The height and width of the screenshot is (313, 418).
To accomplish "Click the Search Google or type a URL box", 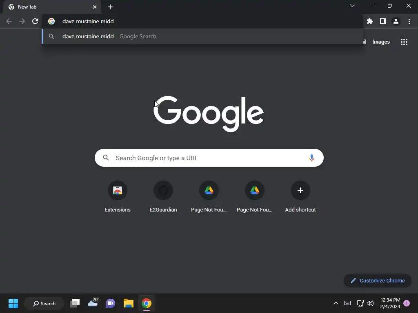I will 209,158.
